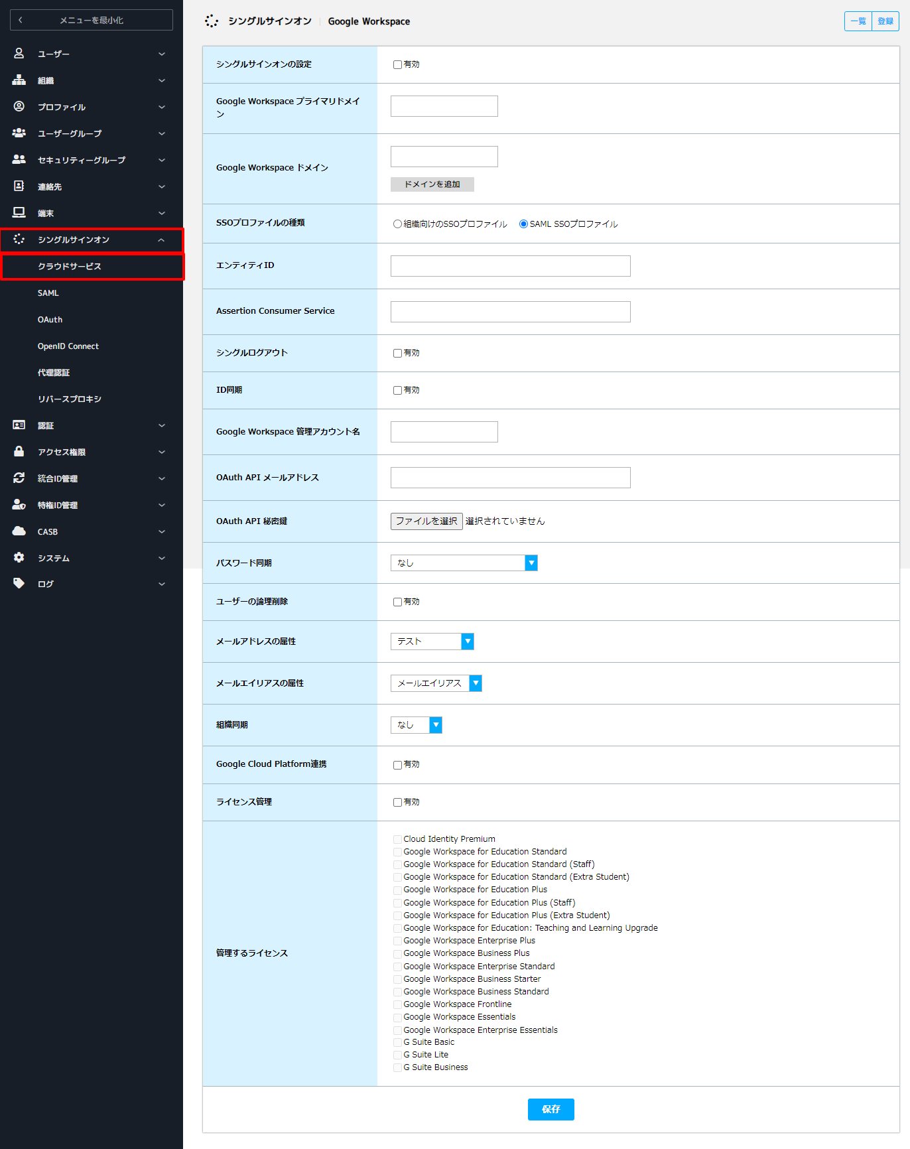
Task: Click the user group (ユーザーグループ) icon
Action: pos(19,133)
